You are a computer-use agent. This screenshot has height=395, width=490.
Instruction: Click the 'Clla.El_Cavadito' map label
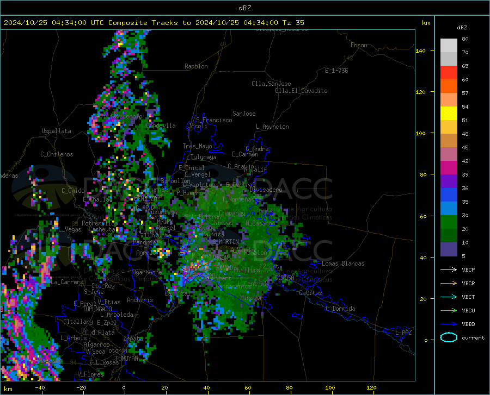coord(301,91)
